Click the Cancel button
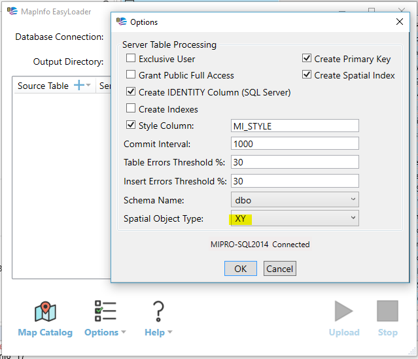418x359 pixels. (x=279, y=269)
